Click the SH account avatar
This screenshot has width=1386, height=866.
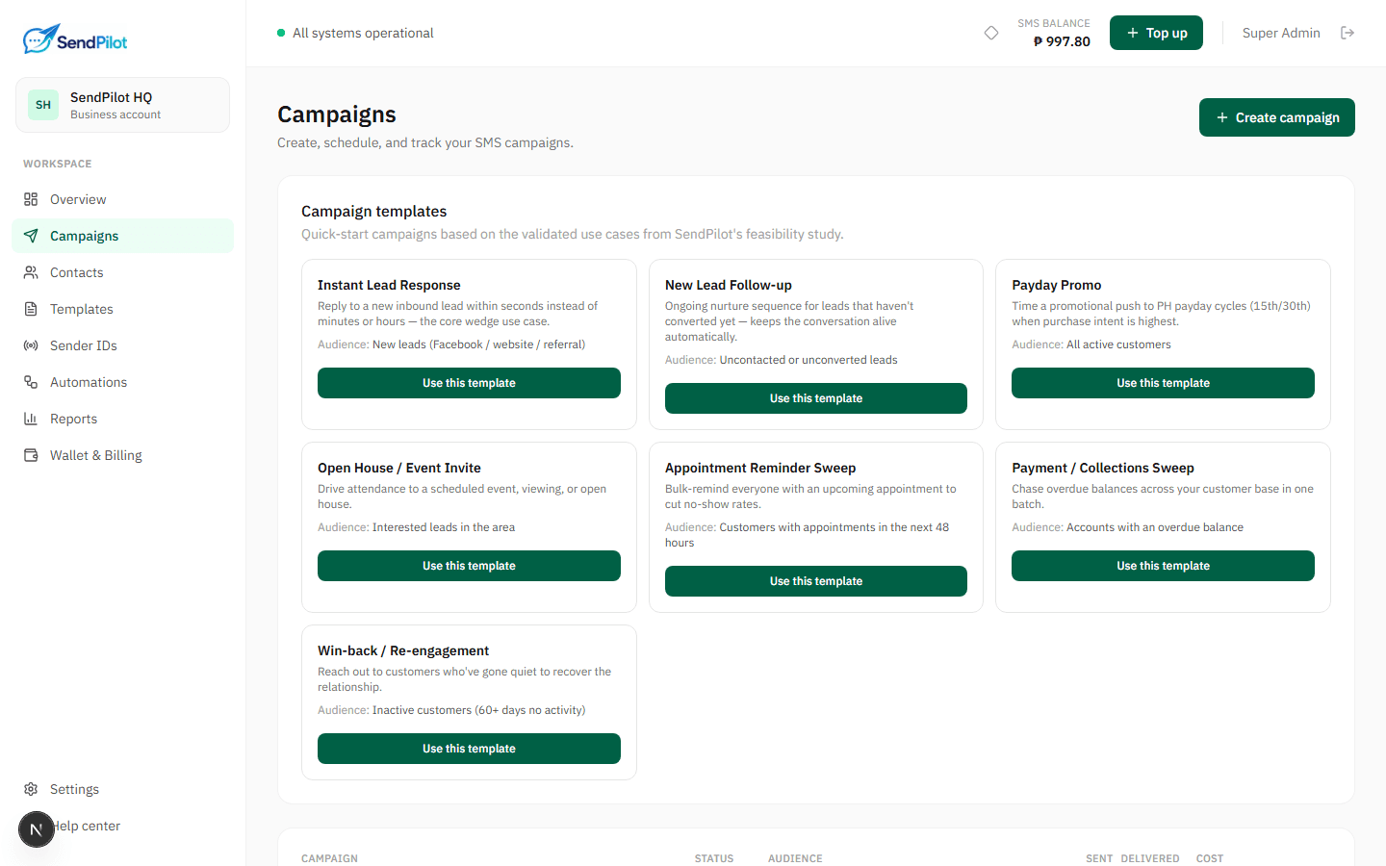[43, 105]
